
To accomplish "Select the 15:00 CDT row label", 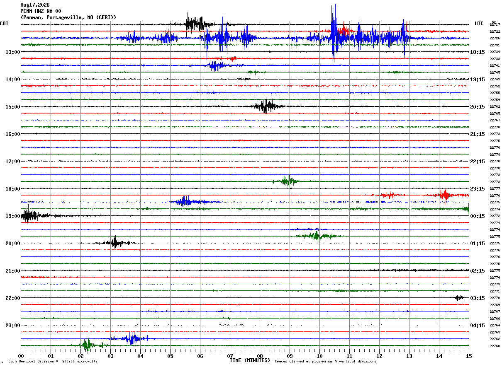I will pyautogui.click(x=12, y=107).
